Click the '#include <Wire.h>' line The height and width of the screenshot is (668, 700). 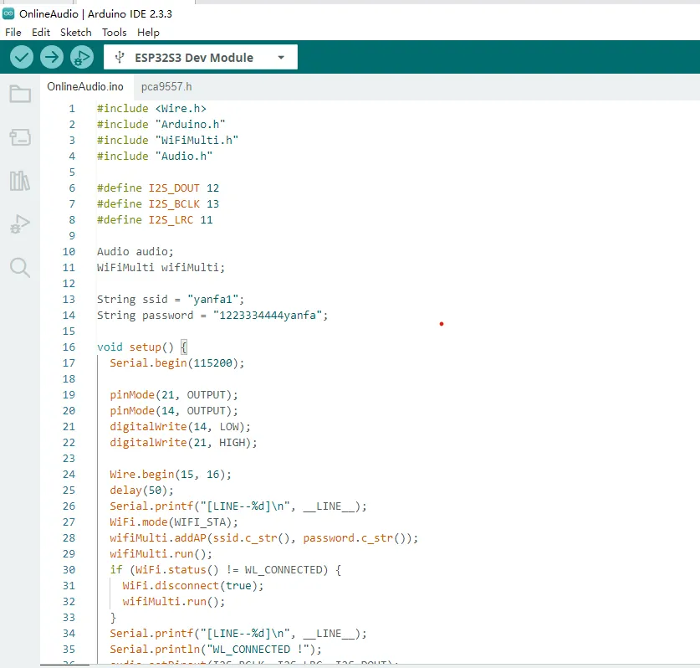pos(151,109)
